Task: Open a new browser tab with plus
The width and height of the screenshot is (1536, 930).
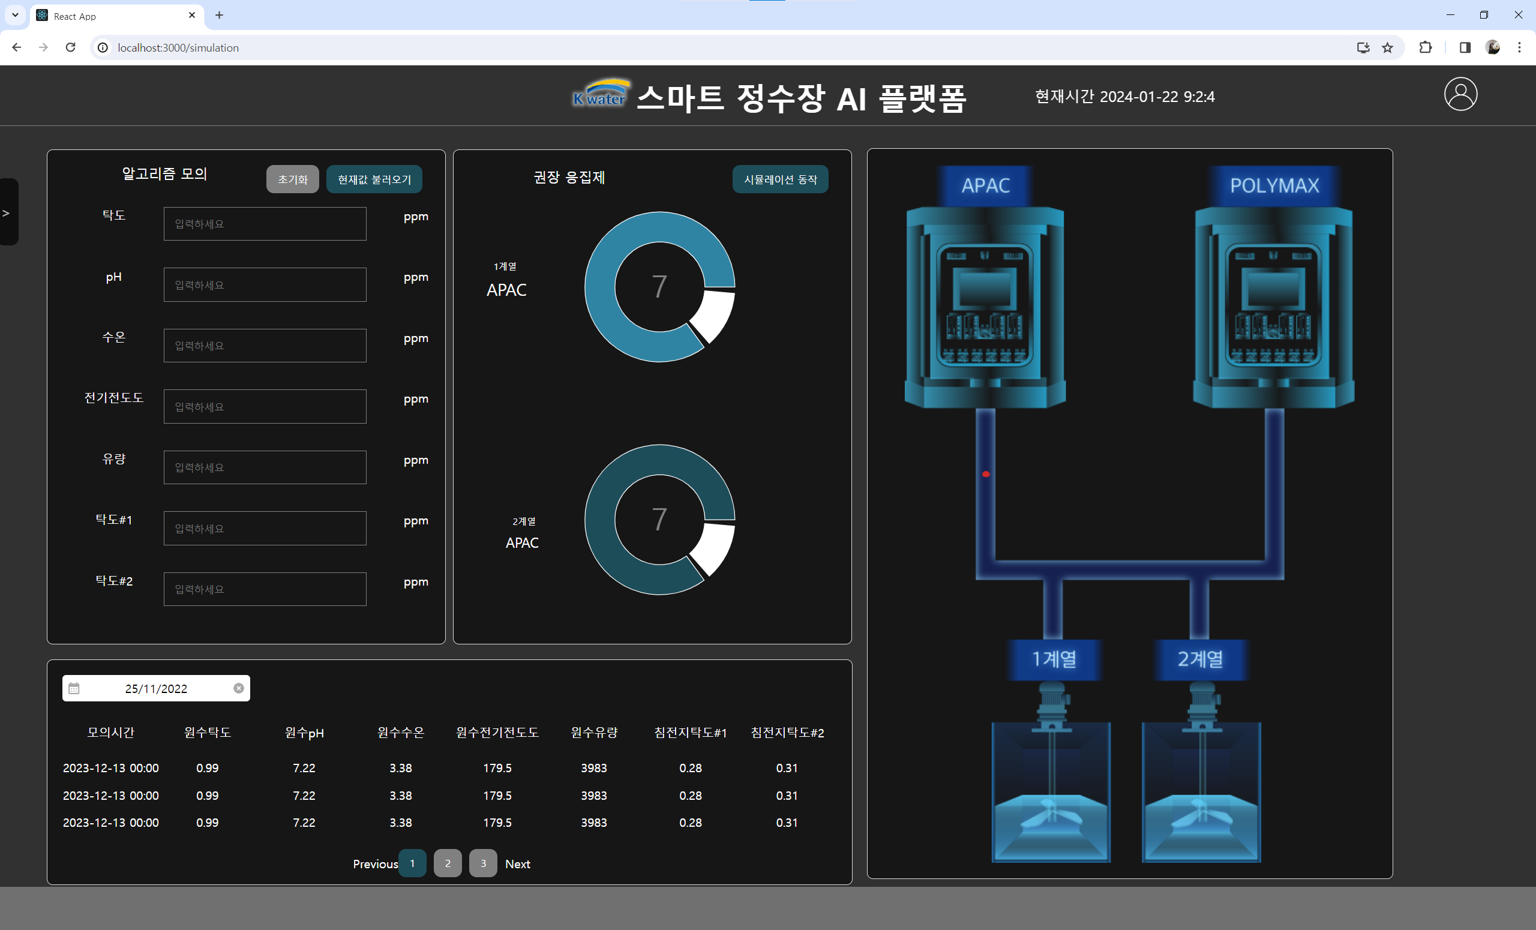Action: 219,15
